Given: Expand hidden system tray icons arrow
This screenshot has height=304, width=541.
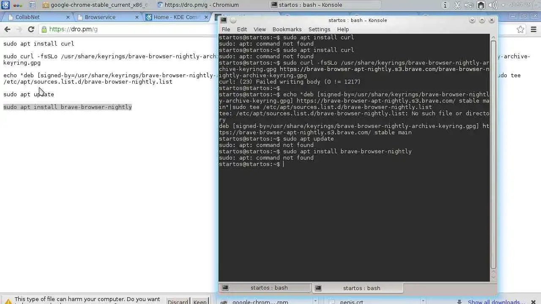Looking at the screenshot, I should (x=503, y=5).
